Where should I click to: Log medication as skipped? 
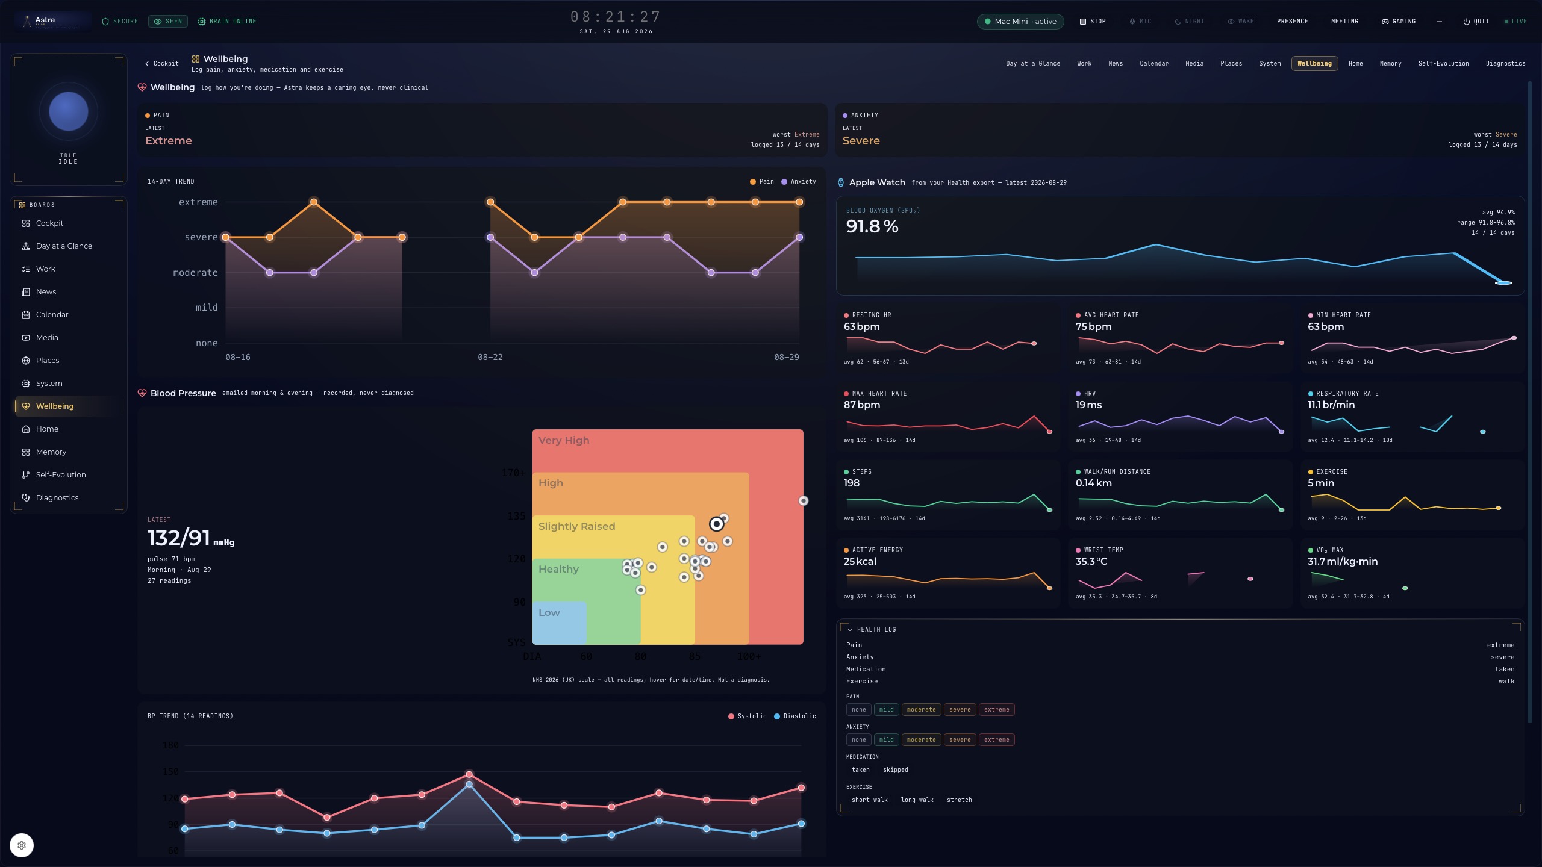click(896, 770)
